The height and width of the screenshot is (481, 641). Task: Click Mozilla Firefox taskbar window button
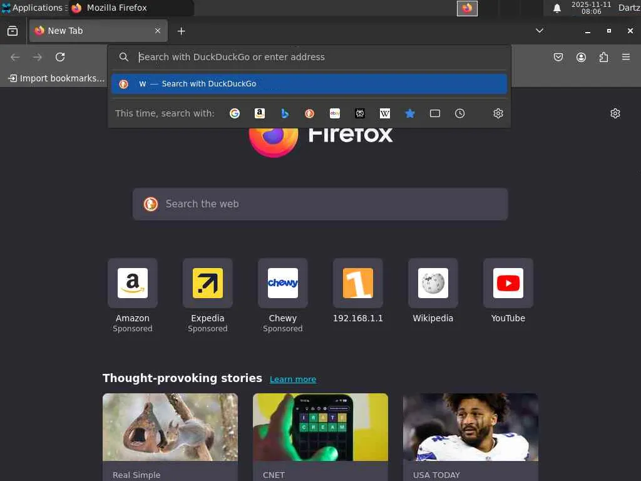(131, 8)
